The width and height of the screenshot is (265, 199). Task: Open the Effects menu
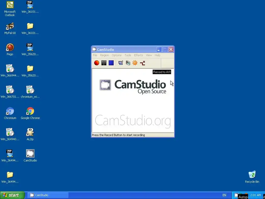tap(138, 55)
